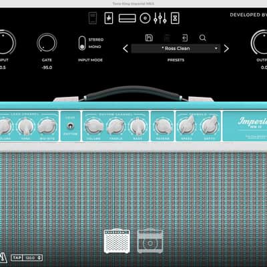Click the Tremolo Depth knob

coord(210,125)
